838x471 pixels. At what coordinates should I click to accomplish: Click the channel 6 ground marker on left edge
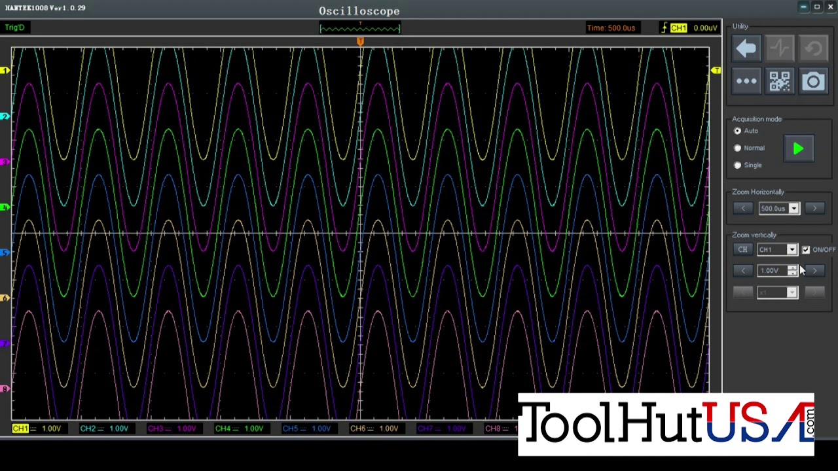click(5, 298)
